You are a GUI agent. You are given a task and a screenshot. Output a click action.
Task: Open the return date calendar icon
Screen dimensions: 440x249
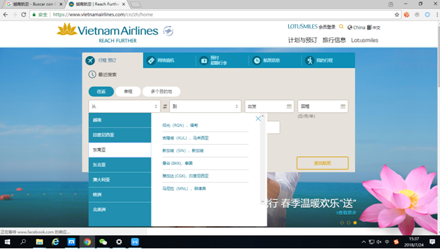coord(343,106)
